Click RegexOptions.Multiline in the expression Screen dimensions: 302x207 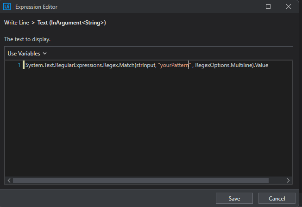tap(224, 65)
